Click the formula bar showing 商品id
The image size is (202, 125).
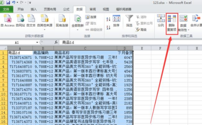(130, 42)
